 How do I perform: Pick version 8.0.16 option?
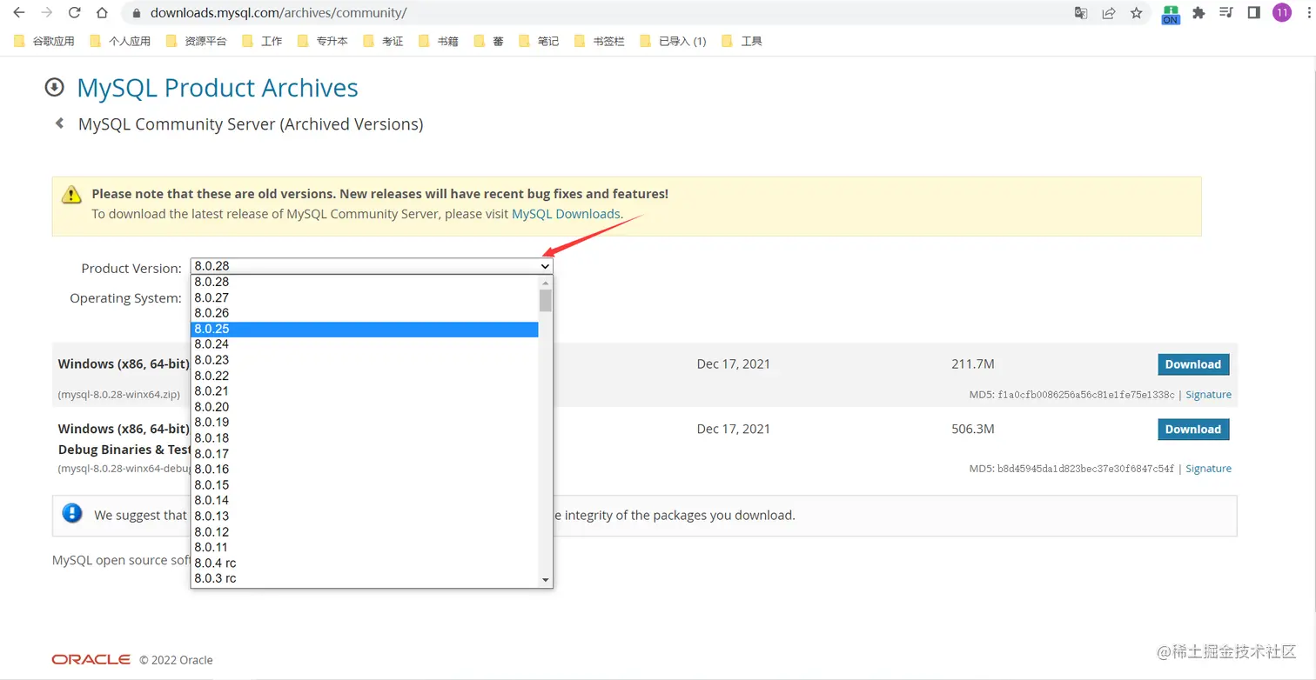click(x=365, y=469)
